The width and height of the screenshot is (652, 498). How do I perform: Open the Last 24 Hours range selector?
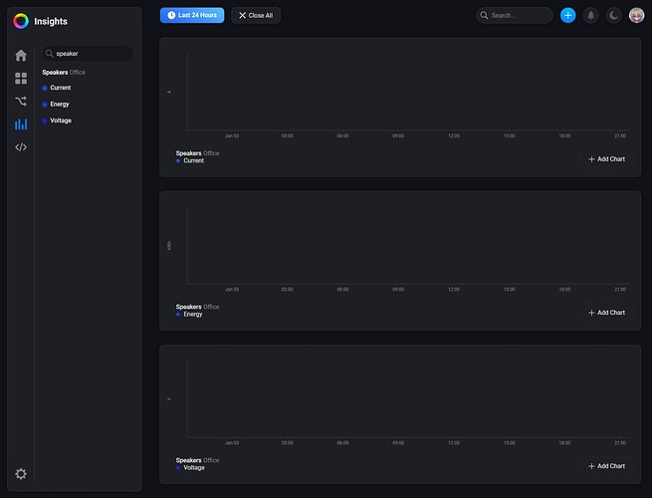[x=192, y=15]
